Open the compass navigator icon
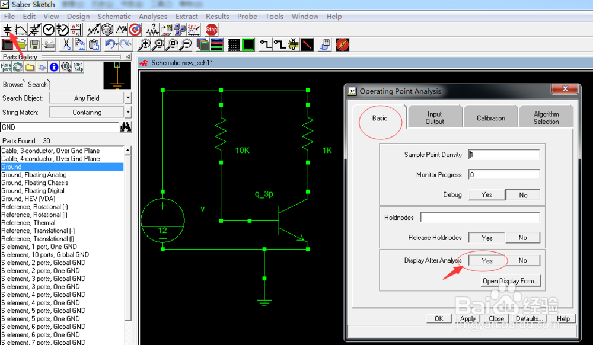The width and height of the screenshot is (593, 345). pyautogui.click(x=342, y=44)
